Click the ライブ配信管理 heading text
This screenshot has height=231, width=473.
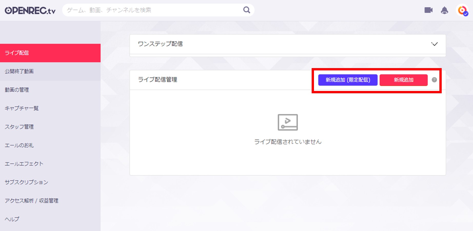[x=157, y=80]
